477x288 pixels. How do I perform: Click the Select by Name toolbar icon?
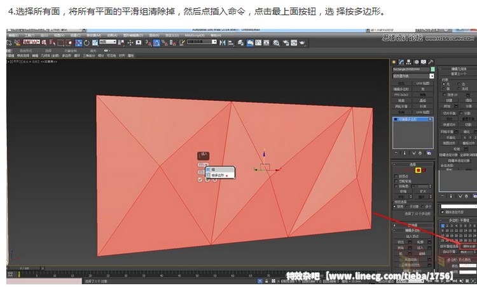click(x=53, y=43)
